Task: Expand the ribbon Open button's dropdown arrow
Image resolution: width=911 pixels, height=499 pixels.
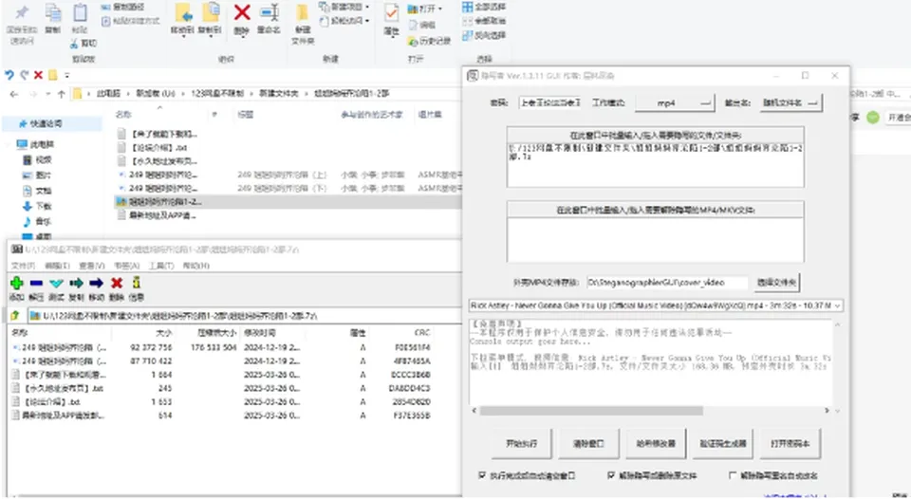Action: pyautogui.click(x=439, y=9)
